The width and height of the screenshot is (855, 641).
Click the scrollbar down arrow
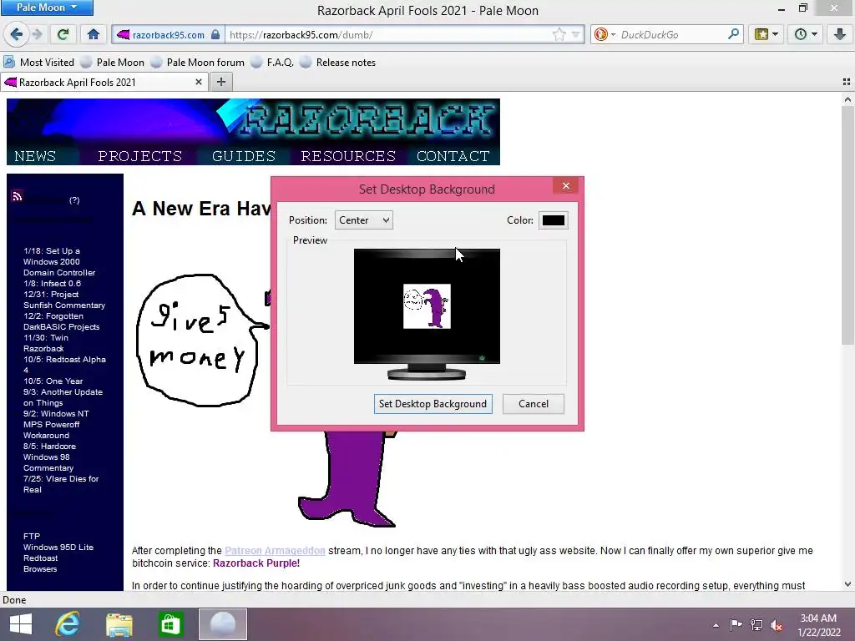pyautogui.click(x=847, y=584)
